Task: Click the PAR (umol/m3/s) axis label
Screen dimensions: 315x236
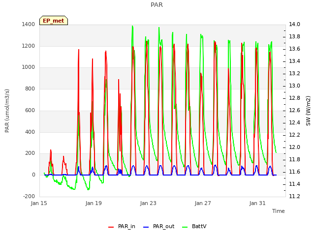Action: coord(7,111)
